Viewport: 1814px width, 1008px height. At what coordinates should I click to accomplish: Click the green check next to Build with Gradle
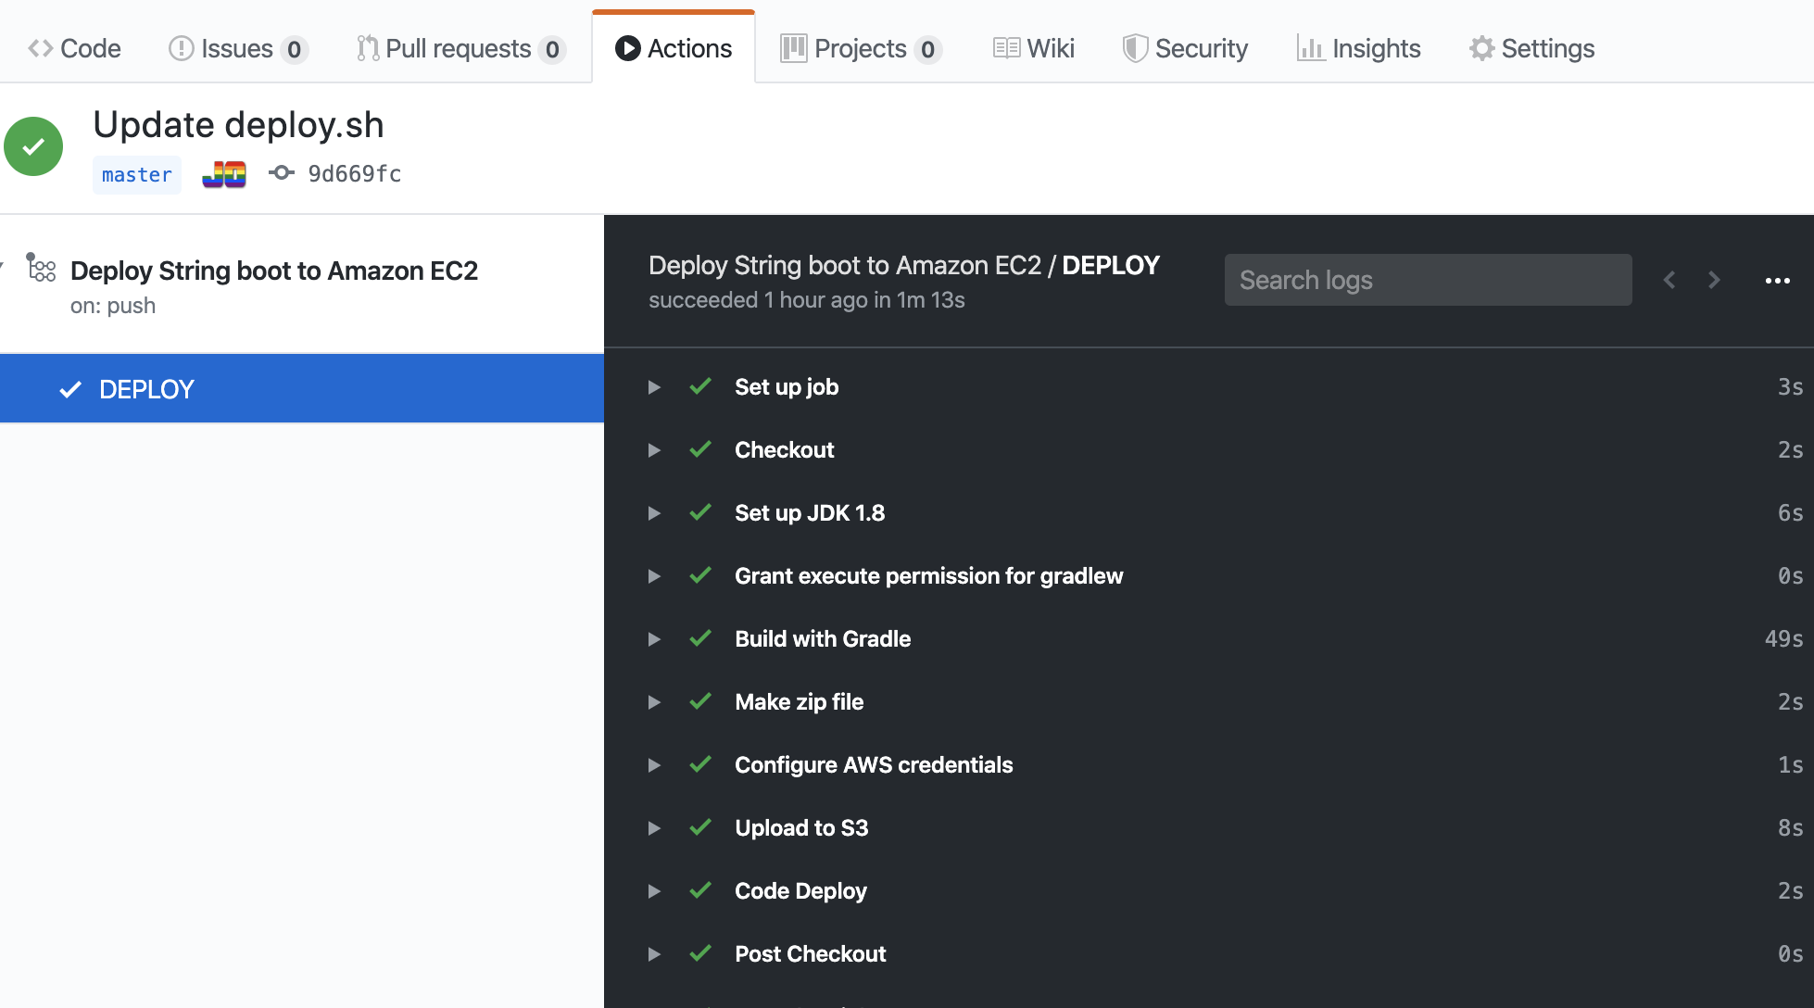coord(700,638)
